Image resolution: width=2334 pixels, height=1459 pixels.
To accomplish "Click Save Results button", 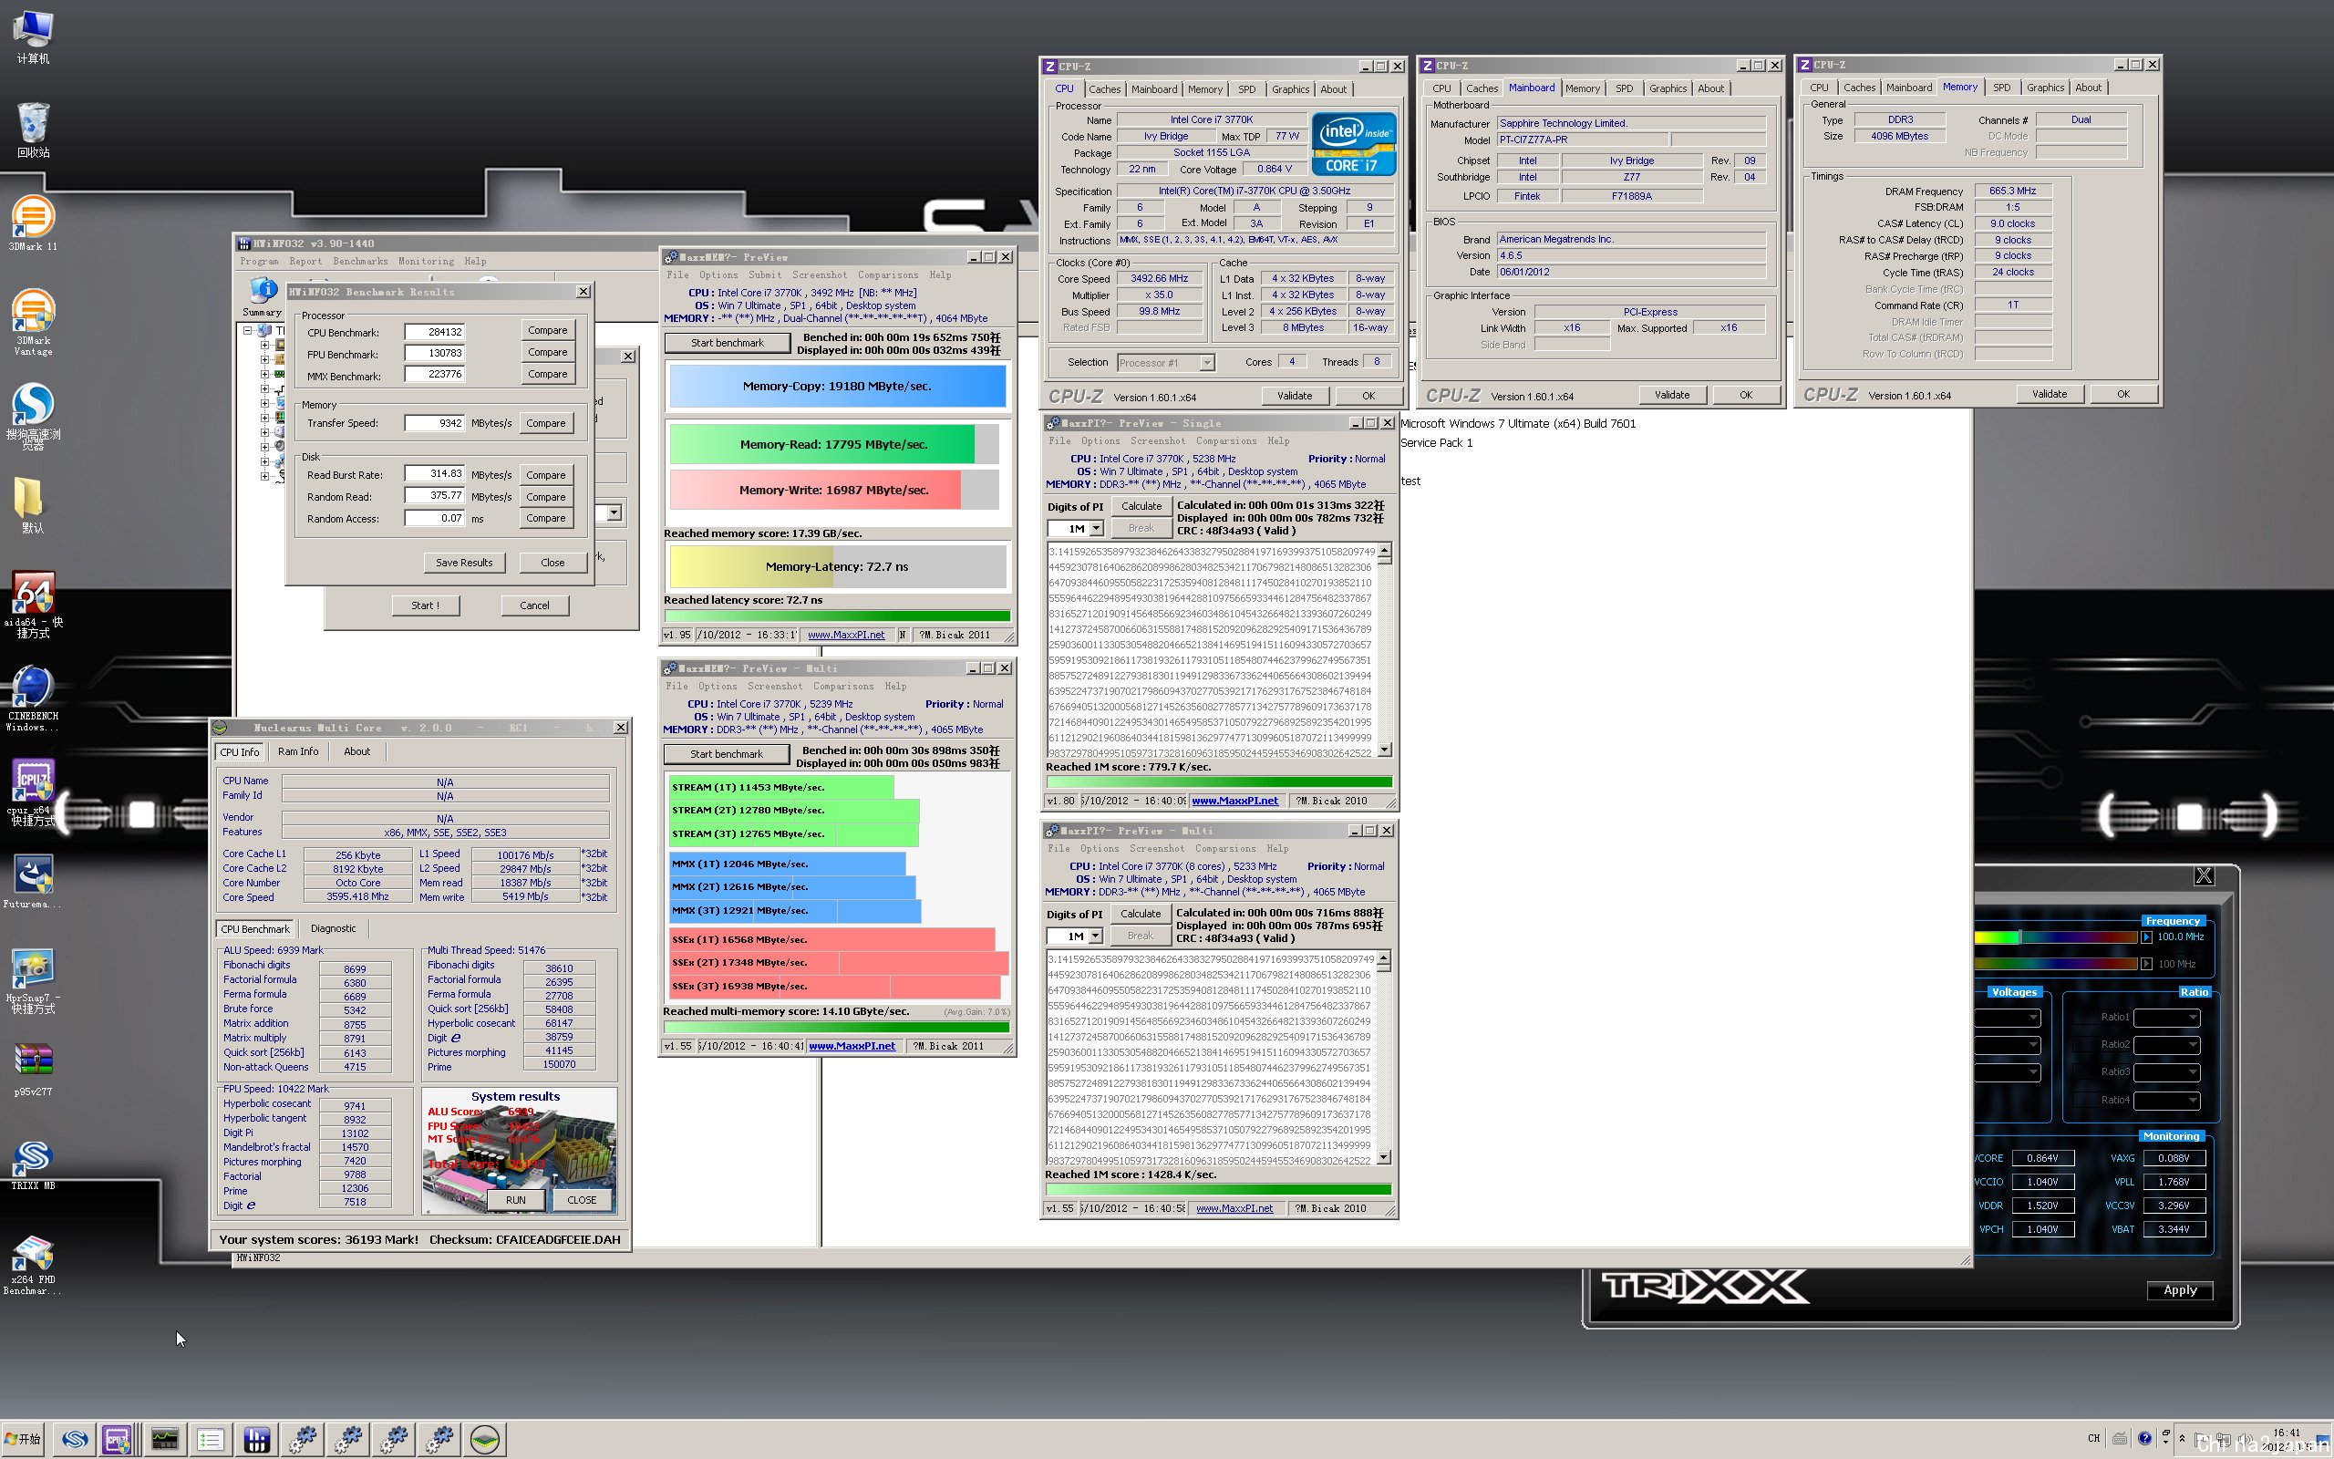I will point(464,563).
